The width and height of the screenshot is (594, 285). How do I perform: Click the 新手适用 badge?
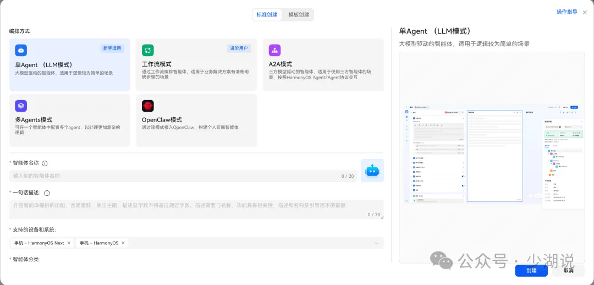coord(112,48)
